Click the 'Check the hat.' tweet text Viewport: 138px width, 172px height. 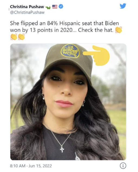[x=96, y=30]
